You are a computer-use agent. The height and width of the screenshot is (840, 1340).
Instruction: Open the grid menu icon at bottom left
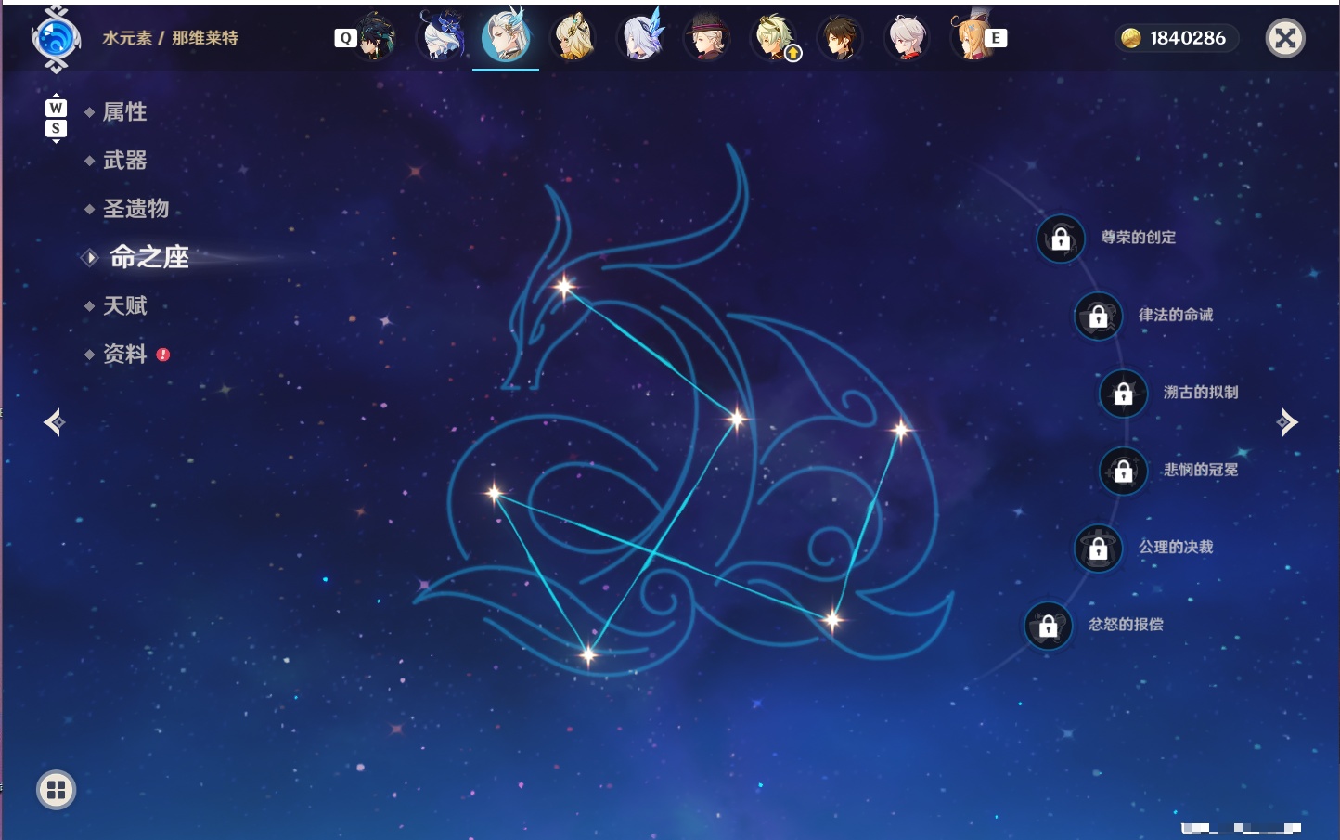click(56, 790)
